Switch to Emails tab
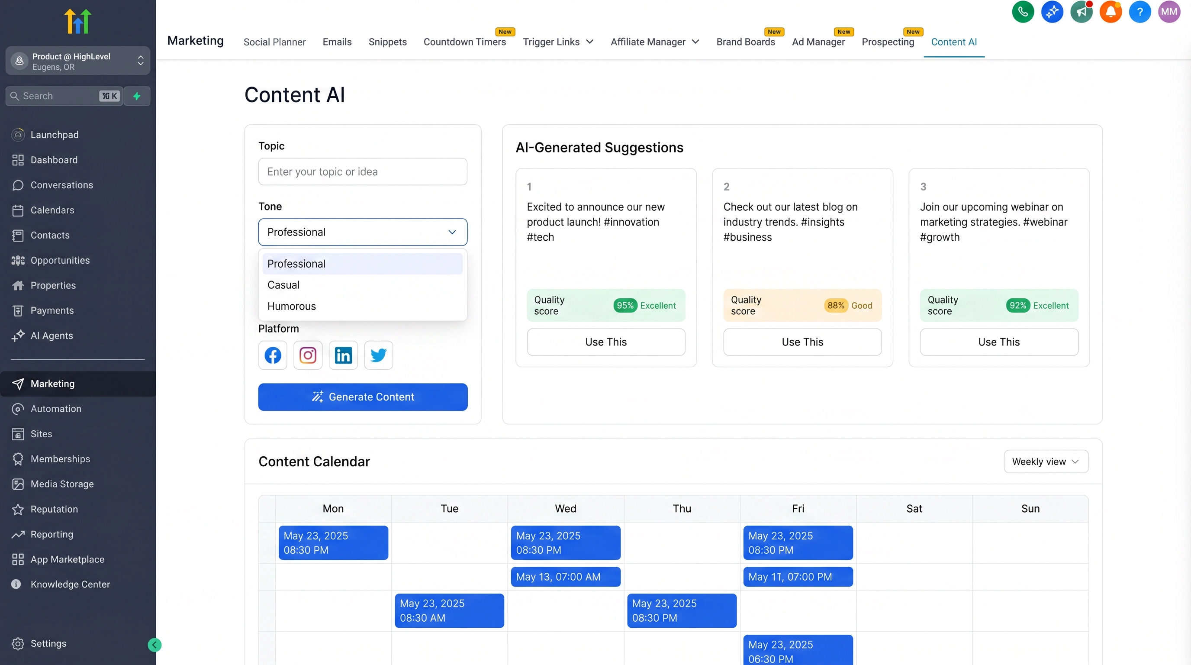This screenshot has width=1191, height=665. (337, 42)
